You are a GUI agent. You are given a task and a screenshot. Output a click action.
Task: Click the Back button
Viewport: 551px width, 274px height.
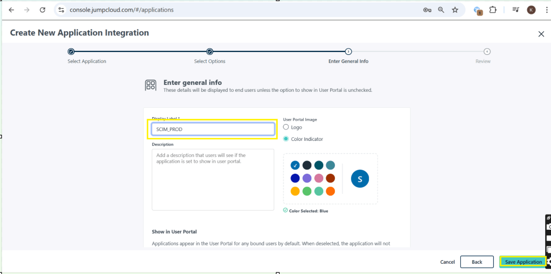click(477, 262)
